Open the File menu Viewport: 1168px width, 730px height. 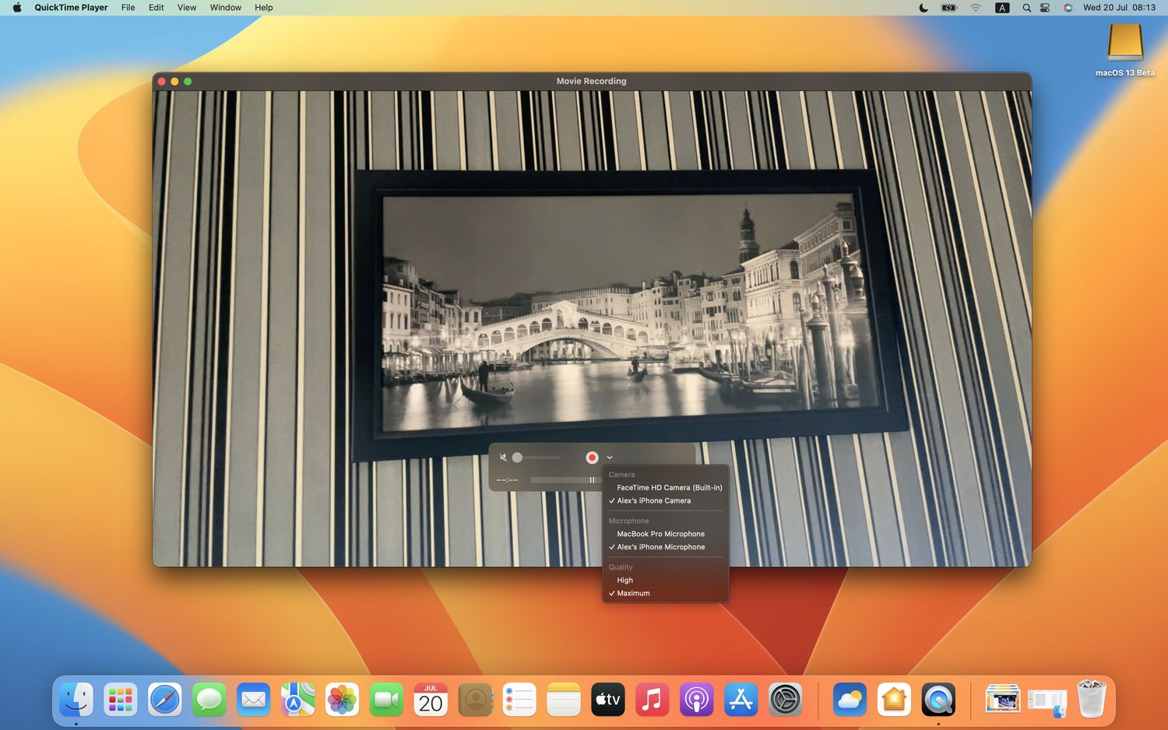pos(128,8)
